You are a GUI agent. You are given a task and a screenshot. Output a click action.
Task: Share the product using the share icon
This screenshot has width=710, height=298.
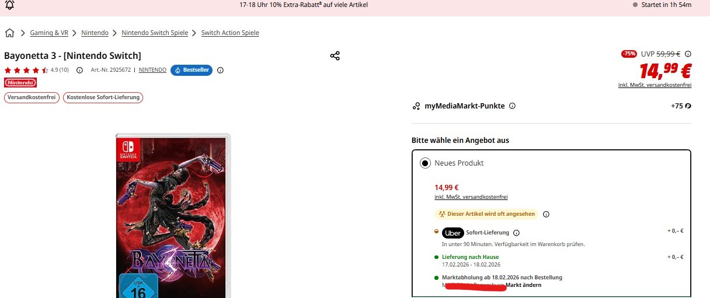[335, 56]
